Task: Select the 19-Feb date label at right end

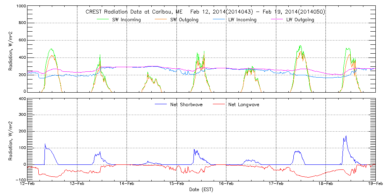Action: pyautogui.click(x=375, y=184)
